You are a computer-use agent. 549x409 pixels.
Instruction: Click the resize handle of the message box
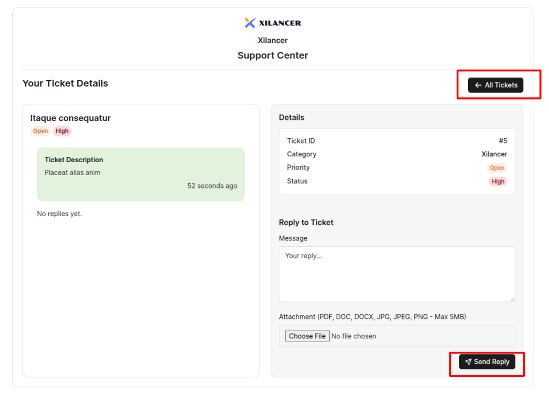click(512, 299)
